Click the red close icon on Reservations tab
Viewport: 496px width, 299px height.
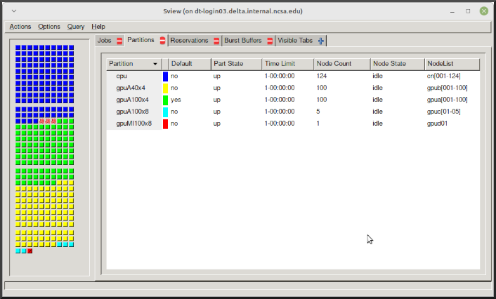[216, 41]
